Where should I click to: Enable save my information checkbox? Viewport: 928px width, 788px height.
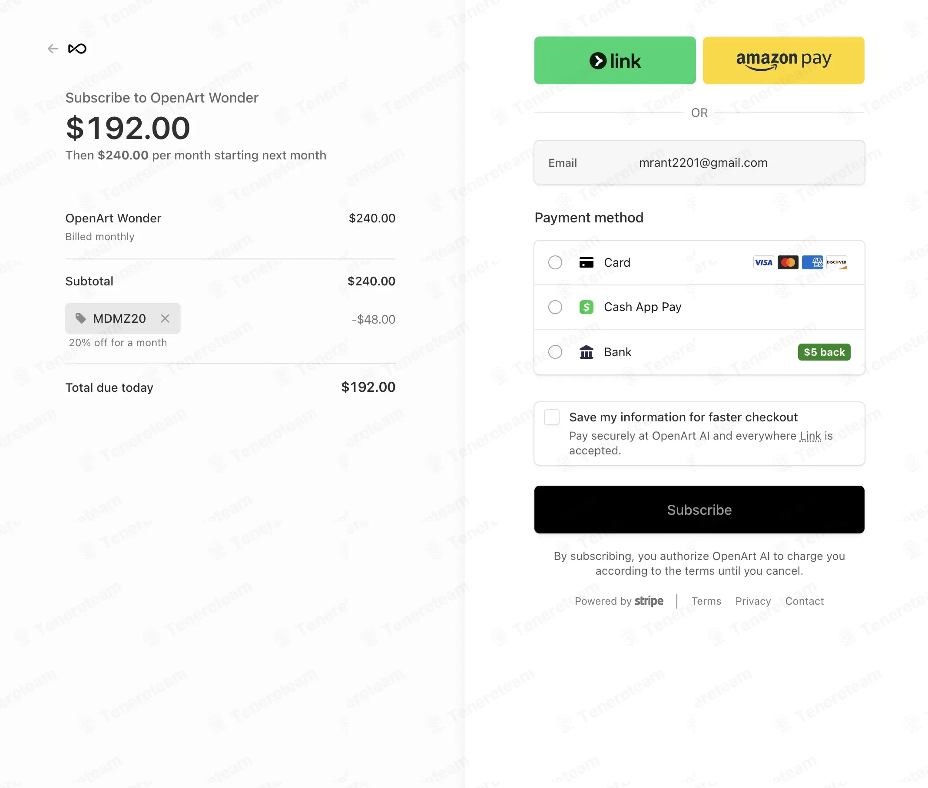pyautogui.click(x=552, y=417)
